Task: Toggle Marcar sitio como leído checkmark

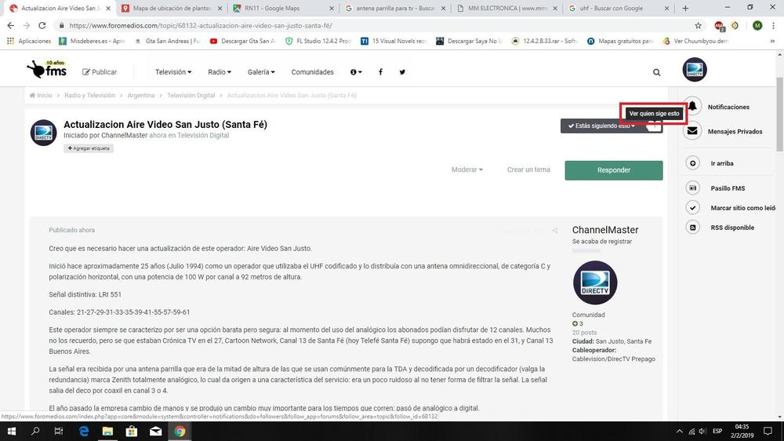Action: (x=692, y=208)
